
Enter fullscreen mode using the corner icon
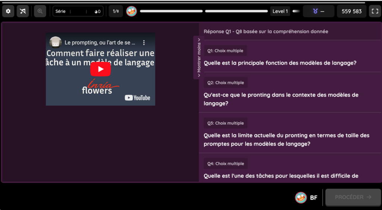point(374,11)
